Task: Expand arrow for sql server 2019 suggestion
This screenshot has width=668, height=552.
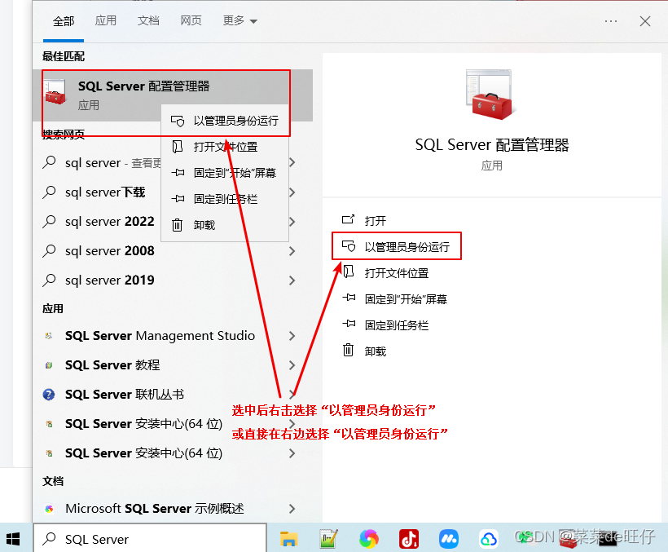Action: point(292,280)
